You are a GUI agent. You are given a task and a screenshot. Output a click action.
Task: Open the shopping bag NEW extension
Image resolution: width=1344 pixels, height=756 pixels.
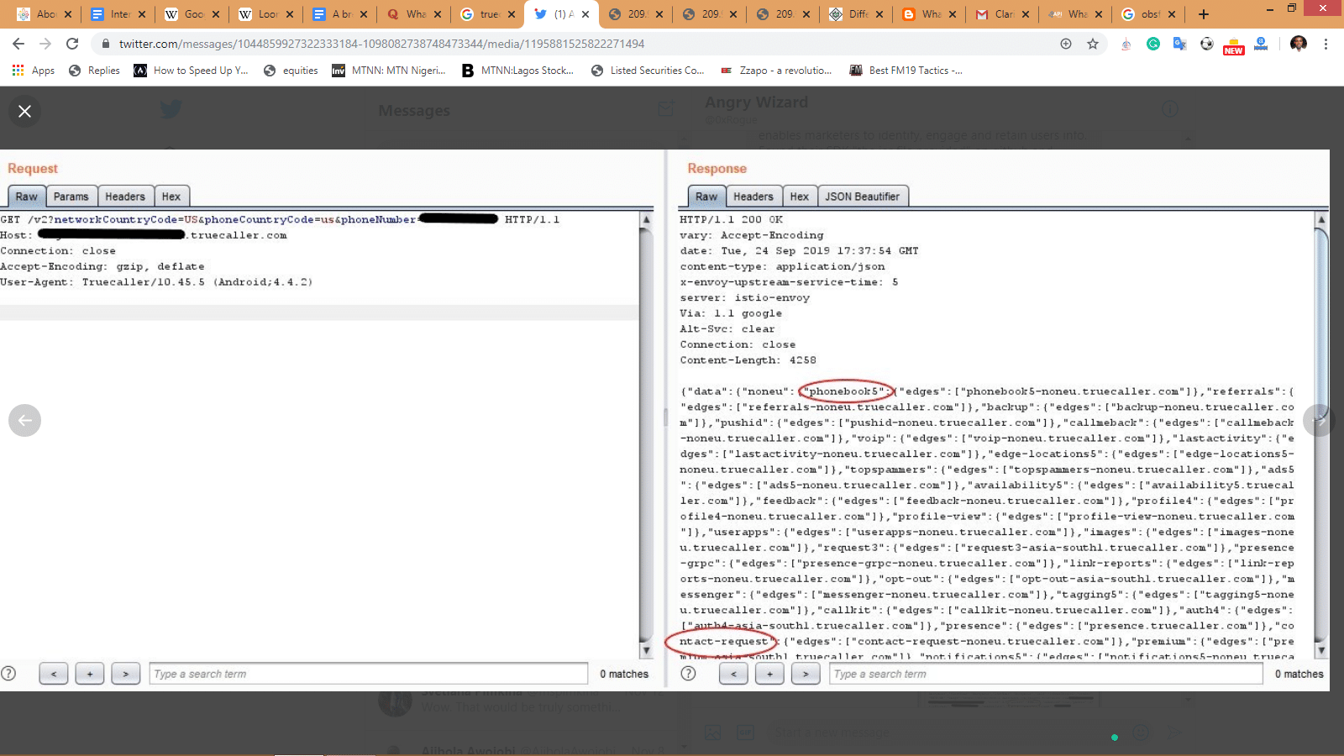pyautogui.click(x=1234, y=46)
